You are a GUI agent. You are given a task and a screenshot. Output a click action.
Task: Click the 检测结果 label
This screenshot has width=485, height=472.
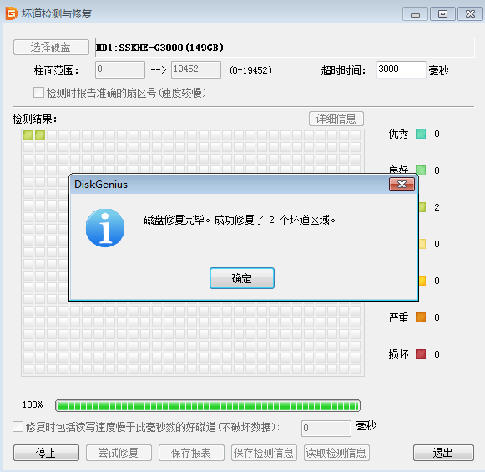35,119
